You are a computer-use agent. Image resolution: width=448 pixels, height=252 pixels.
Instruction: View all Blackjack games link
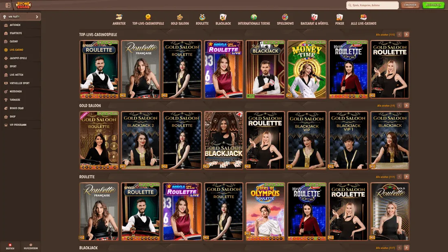[385, 248]
